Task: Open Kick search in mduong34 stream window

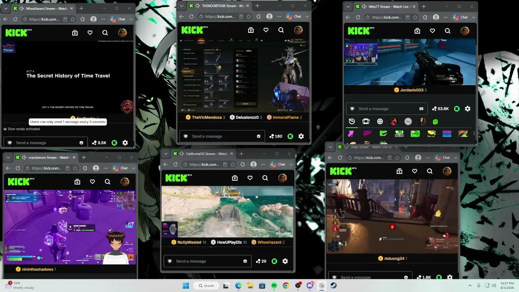Action: click(430, 171)
